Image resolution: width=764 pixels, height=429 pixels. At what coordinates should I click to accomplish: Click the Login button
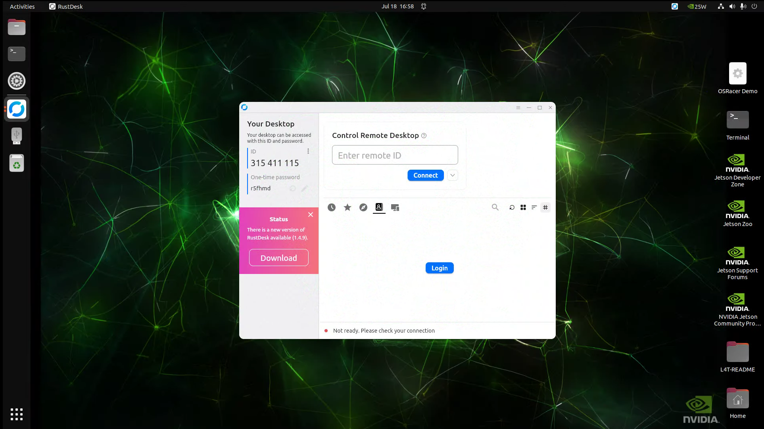440,268
